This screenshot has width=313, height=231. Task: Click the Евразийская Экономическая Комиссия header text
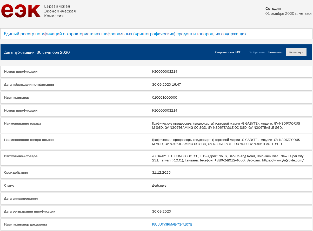(60, 11)
